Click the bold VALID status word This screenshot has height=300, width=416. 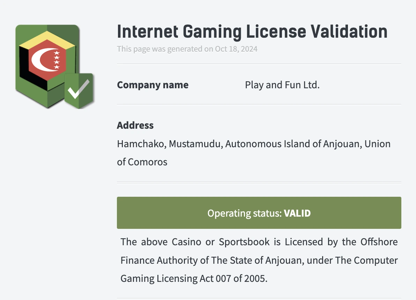coord(297,213)
